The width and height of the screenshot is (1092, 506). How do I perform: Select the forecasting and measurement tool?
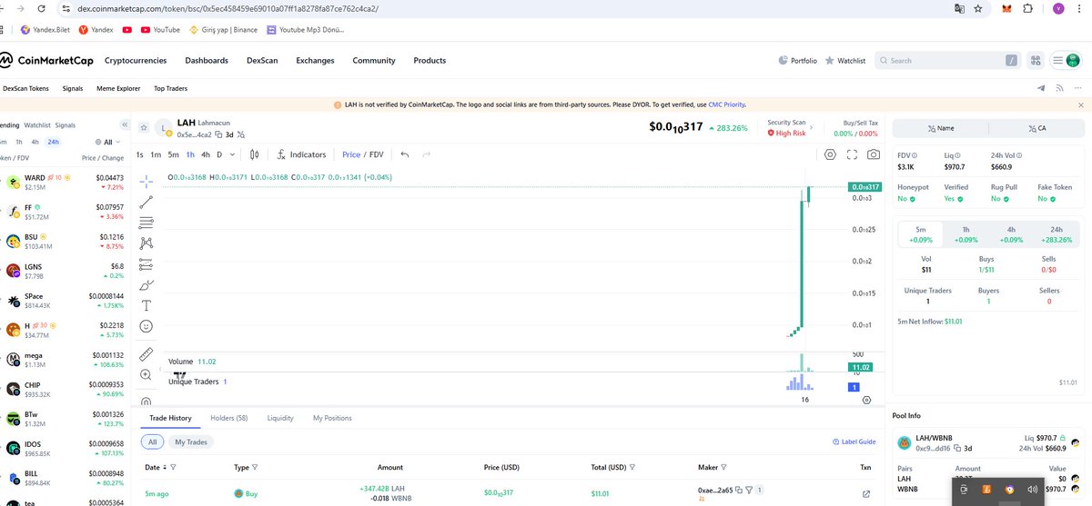coord(147,264)
